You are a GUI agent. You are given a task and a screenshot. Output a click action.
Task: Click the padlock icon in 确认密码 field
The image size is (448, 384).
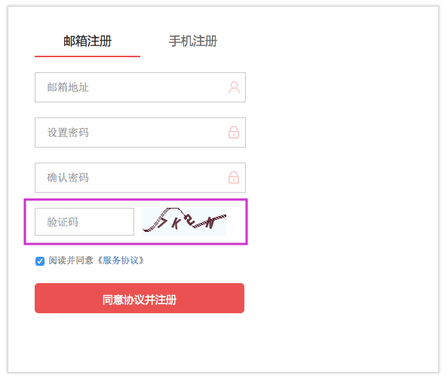pyautogui.click(x=234, y=178)
